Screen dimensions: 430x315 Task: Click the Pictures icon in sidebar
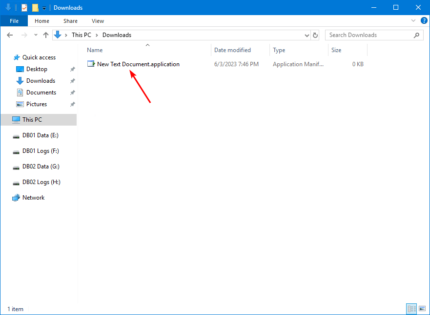(x=20, y=104)
